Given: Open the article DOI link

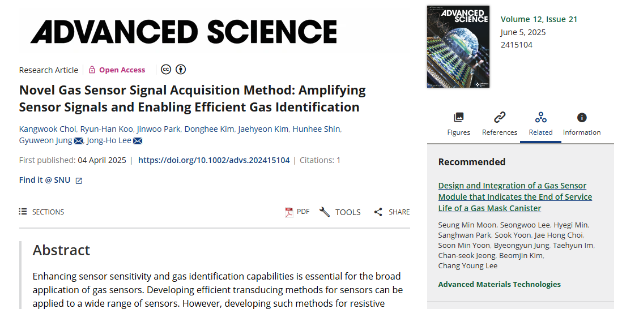Looking at the screenshot, I should pyautogui.click(x=214, y=160).
